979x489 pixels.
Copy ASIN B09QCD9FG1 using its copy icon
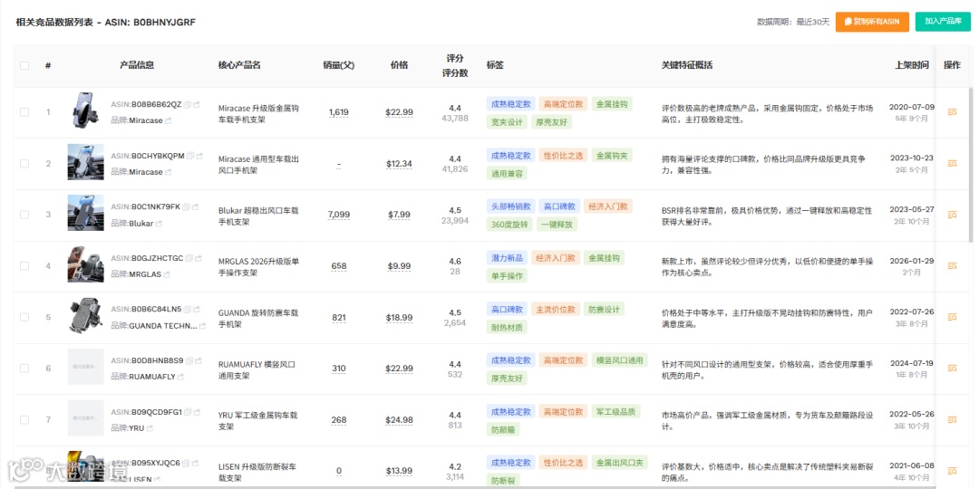coord(188,412)
